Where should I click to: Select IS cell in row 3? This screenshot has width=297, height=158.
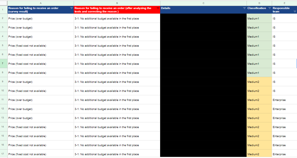tap(285, 28)
